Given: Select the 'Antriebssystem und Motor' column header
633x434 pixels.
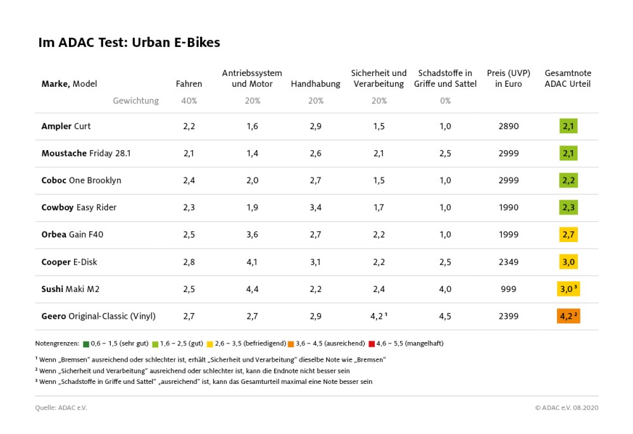Looking at the screenshot, I should pyautogui.click(x=252, y=79).
